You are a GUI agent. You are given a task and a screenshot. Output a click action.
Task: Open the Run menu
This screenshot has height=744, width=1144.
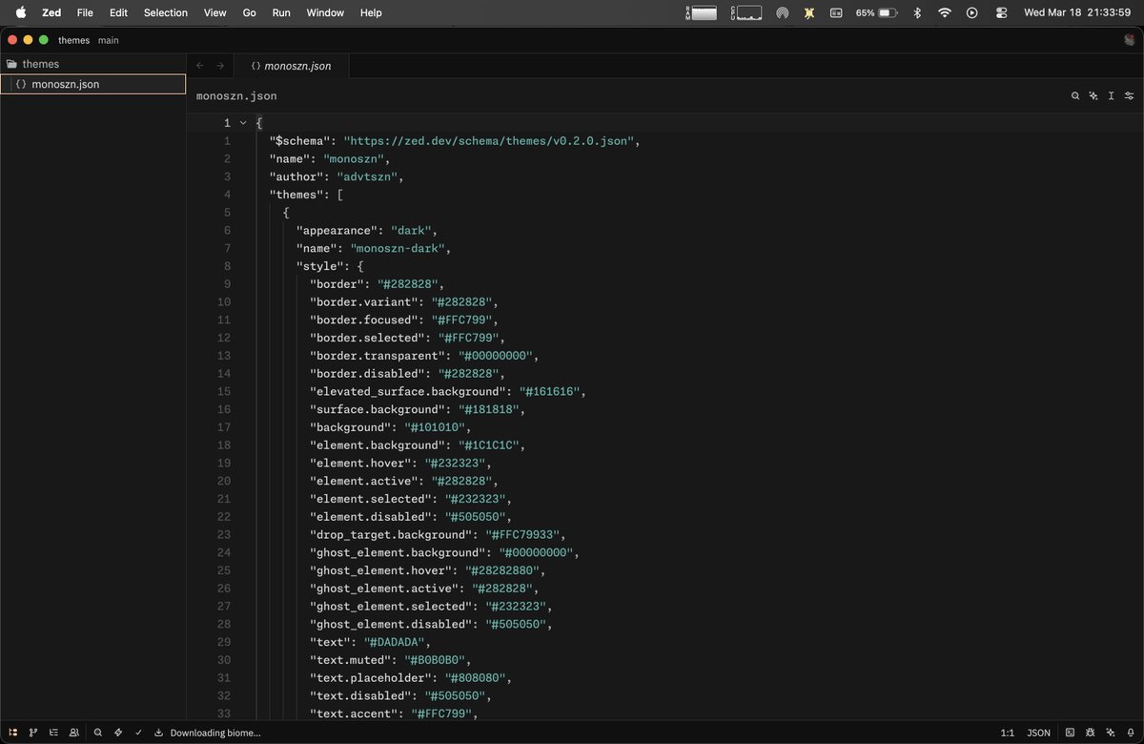tap(281, 12)
